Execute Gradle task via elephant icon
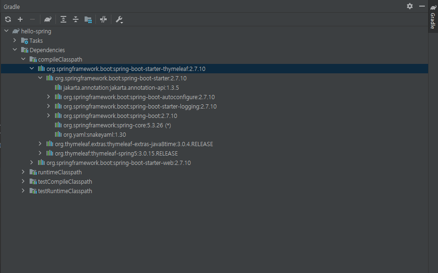 point(48,19)
